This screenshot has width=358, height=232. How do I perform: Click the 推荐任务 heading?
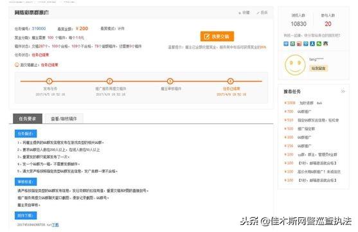[x=292, y=91]
